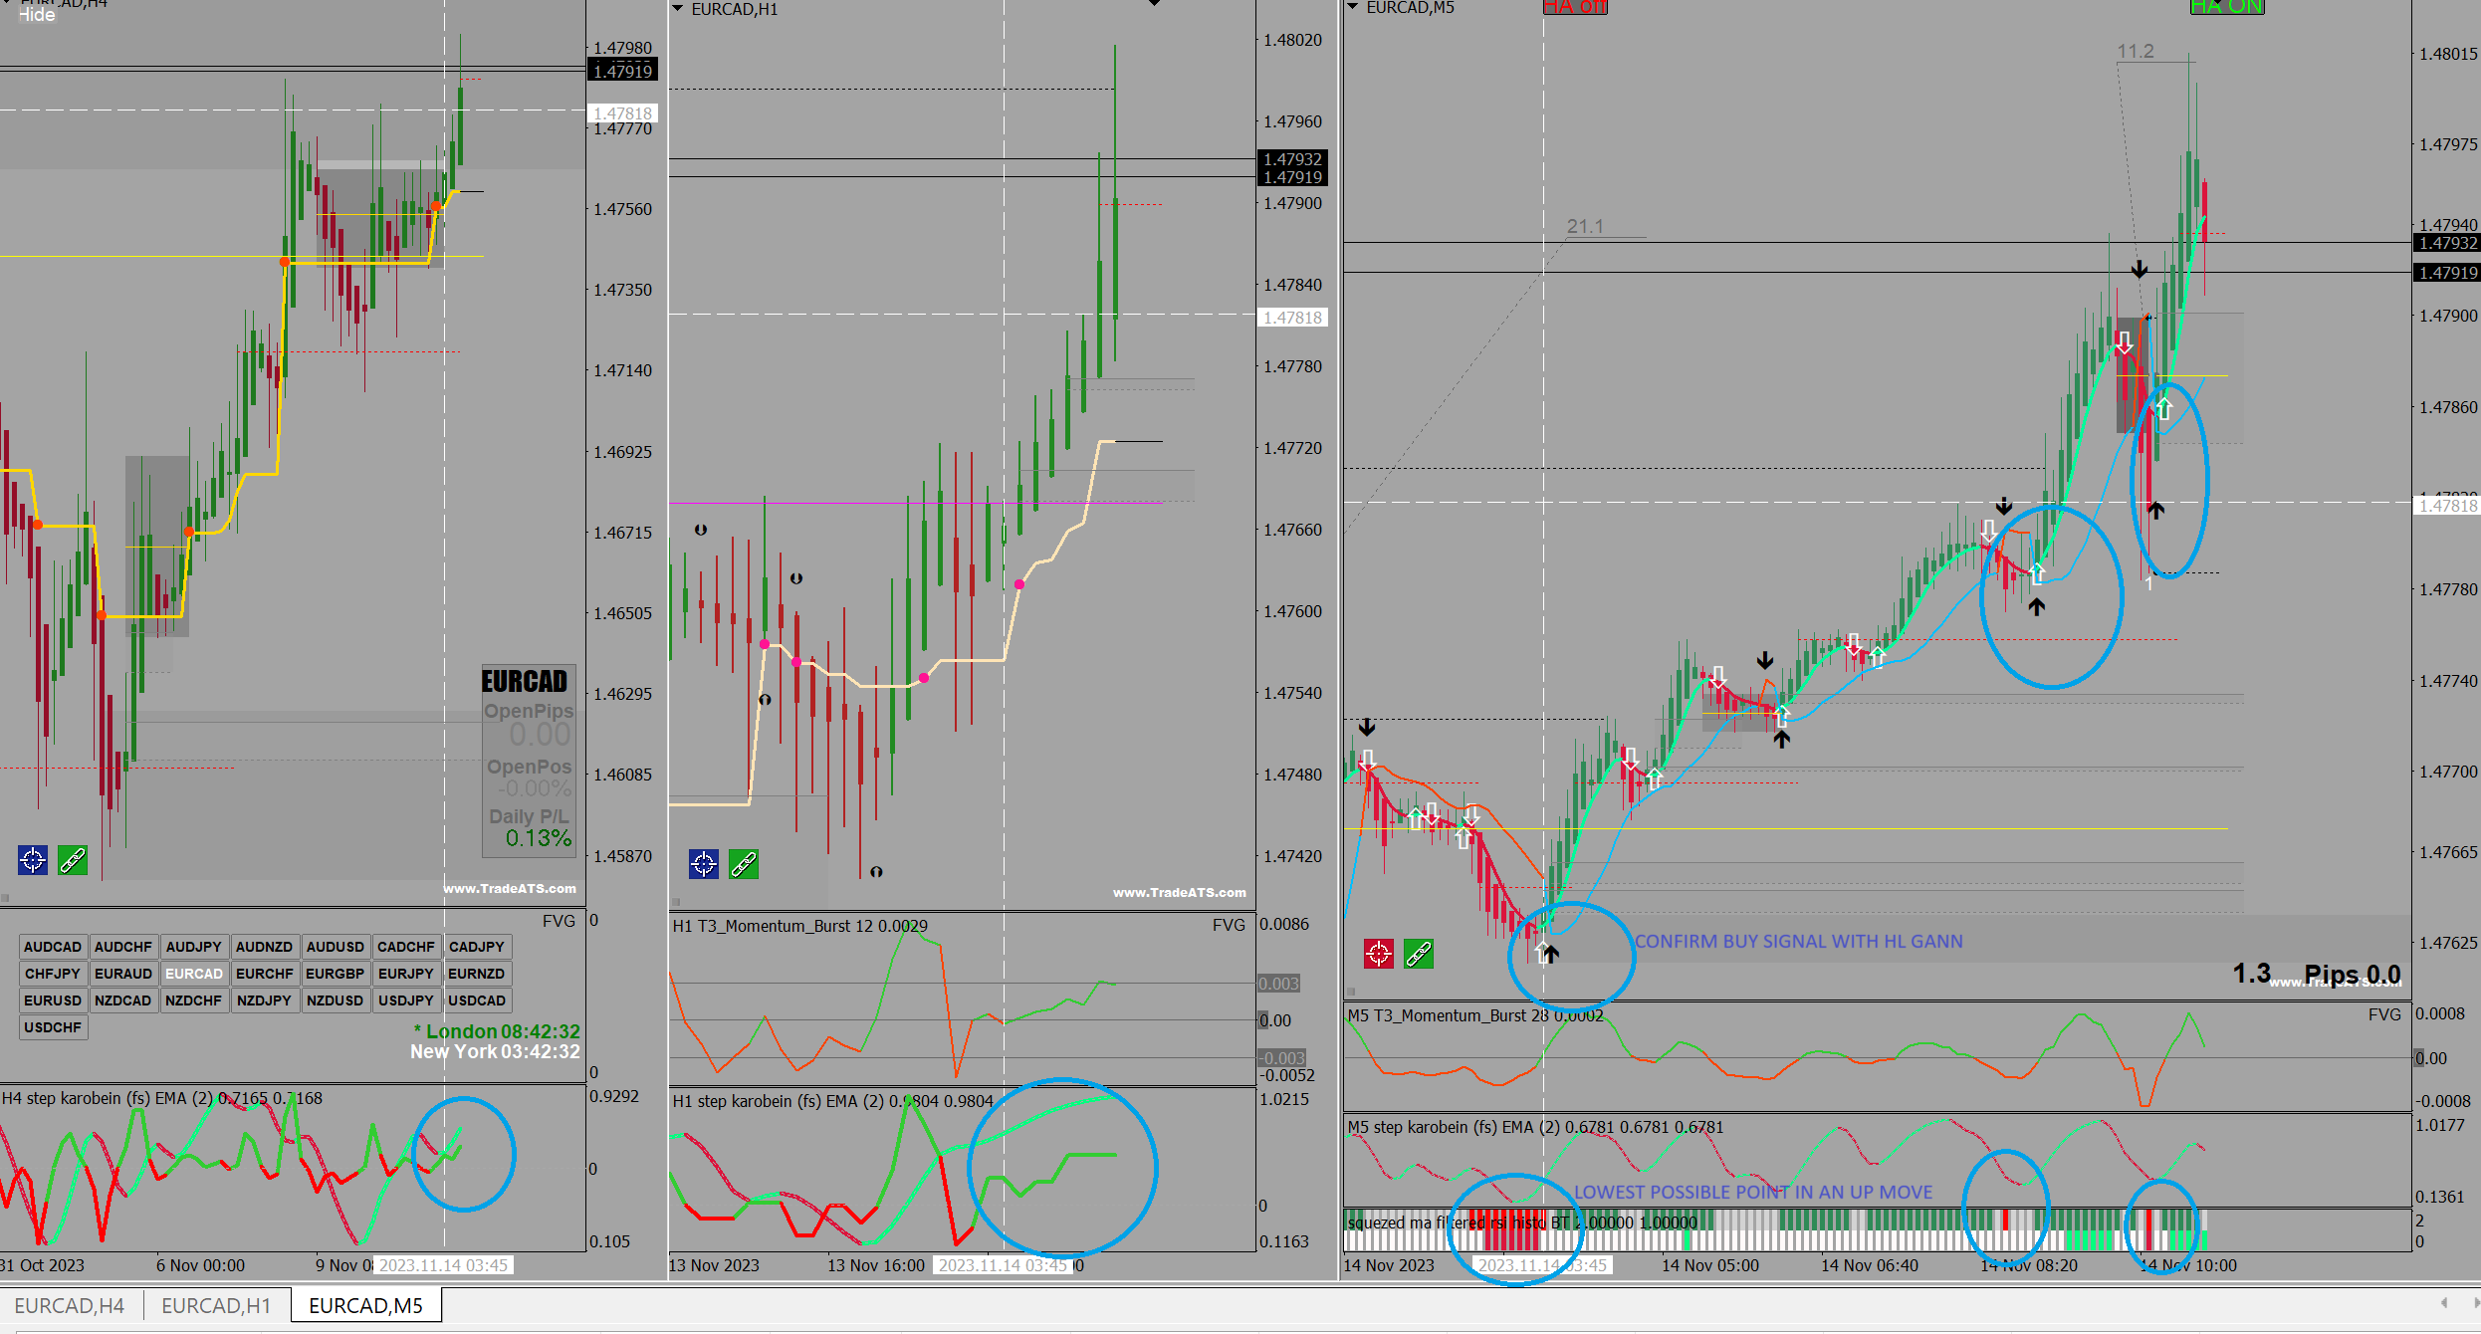
Task: Switch to the EURCAD,H4 tab
Action: [x=70, y=1305]
